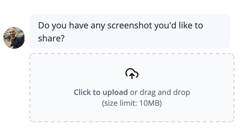The width and height of the screenshot is (240, 132).
Task: Click the bold "Click to upload" text
Action: pos(101,93)
